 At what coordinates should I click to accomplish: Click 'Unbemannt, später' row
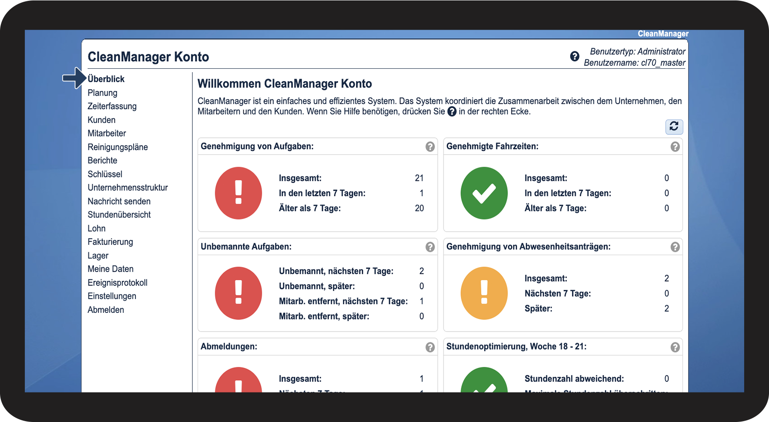[x=351, y=286]
